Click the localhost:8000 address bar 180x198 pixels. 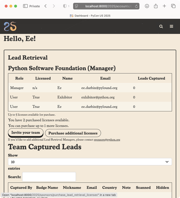(x=106, y=6)
